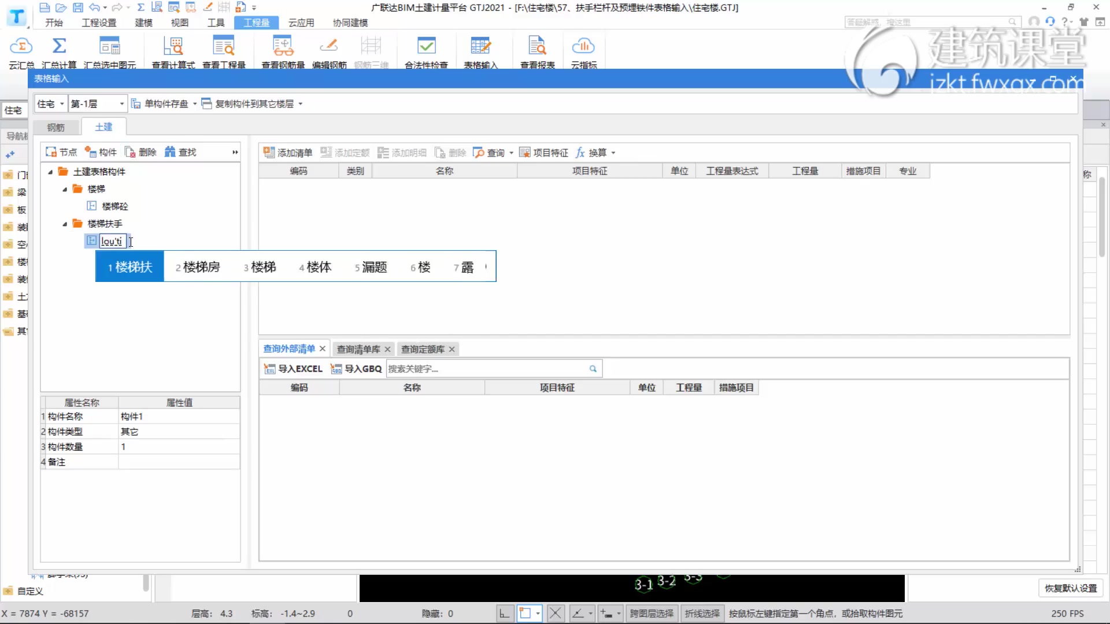This screenshot has height=624, width=1110.
Task: Collapse the 楼梯扶手 tree folder
Action: coord(65,224)
